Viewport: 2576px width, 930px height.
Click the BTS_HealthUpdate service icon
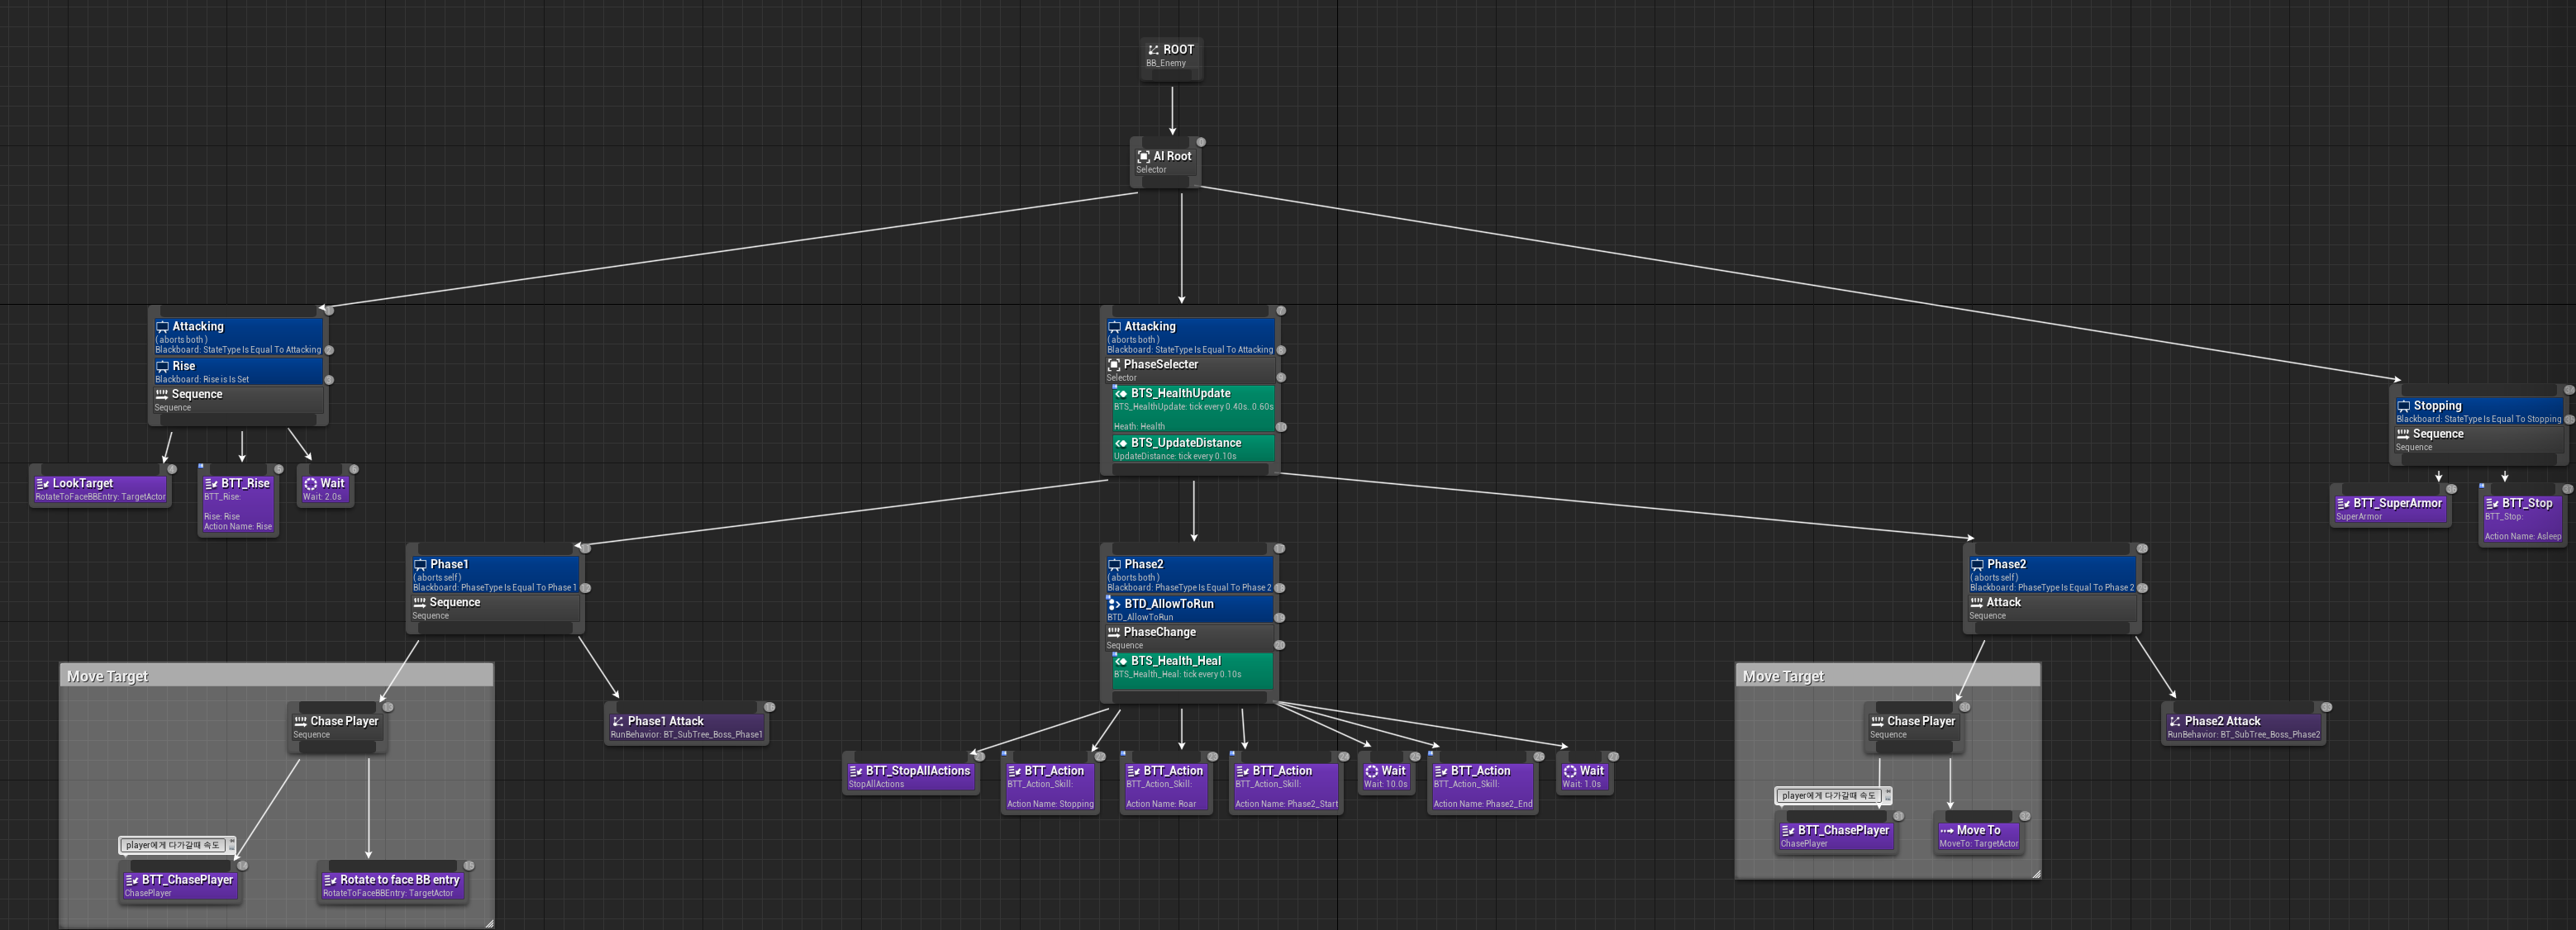click(1120, 394)
